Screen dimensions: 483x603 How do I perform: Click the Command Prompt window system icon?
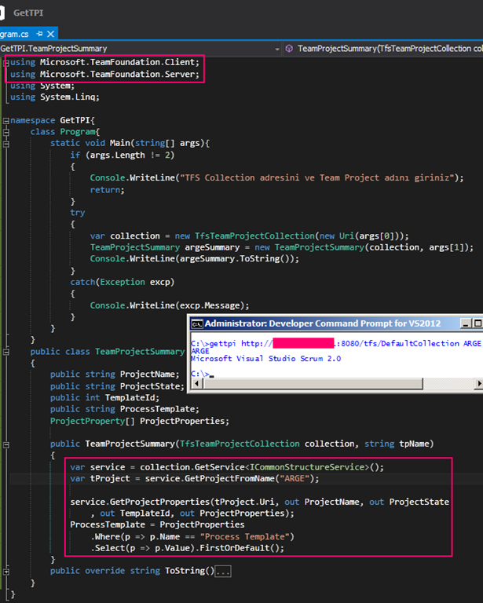click(x=197, y=323)
